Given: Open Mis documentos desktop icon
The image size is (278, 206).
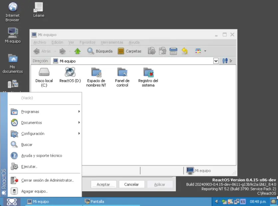Looking at the screenshot, I should [13, 64].
